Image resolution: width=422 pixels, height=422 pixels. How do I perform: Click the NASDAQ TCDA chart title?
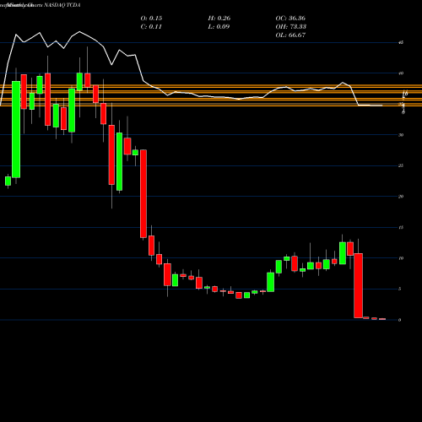(62, 5)
